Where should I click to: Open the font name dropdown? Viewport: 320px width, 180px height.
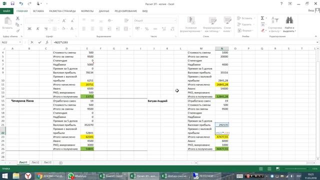pos(48,20)
